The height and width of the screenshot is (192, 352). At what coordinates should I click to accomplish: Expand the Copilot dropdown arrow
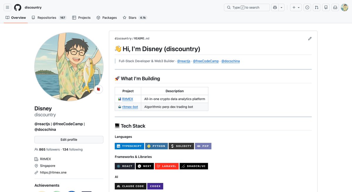[282, 7]
